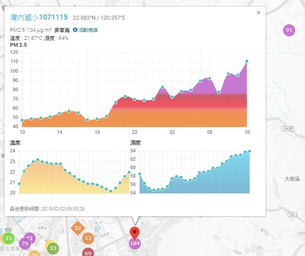Open station title 灣內國小1071115

pos(39,17)
